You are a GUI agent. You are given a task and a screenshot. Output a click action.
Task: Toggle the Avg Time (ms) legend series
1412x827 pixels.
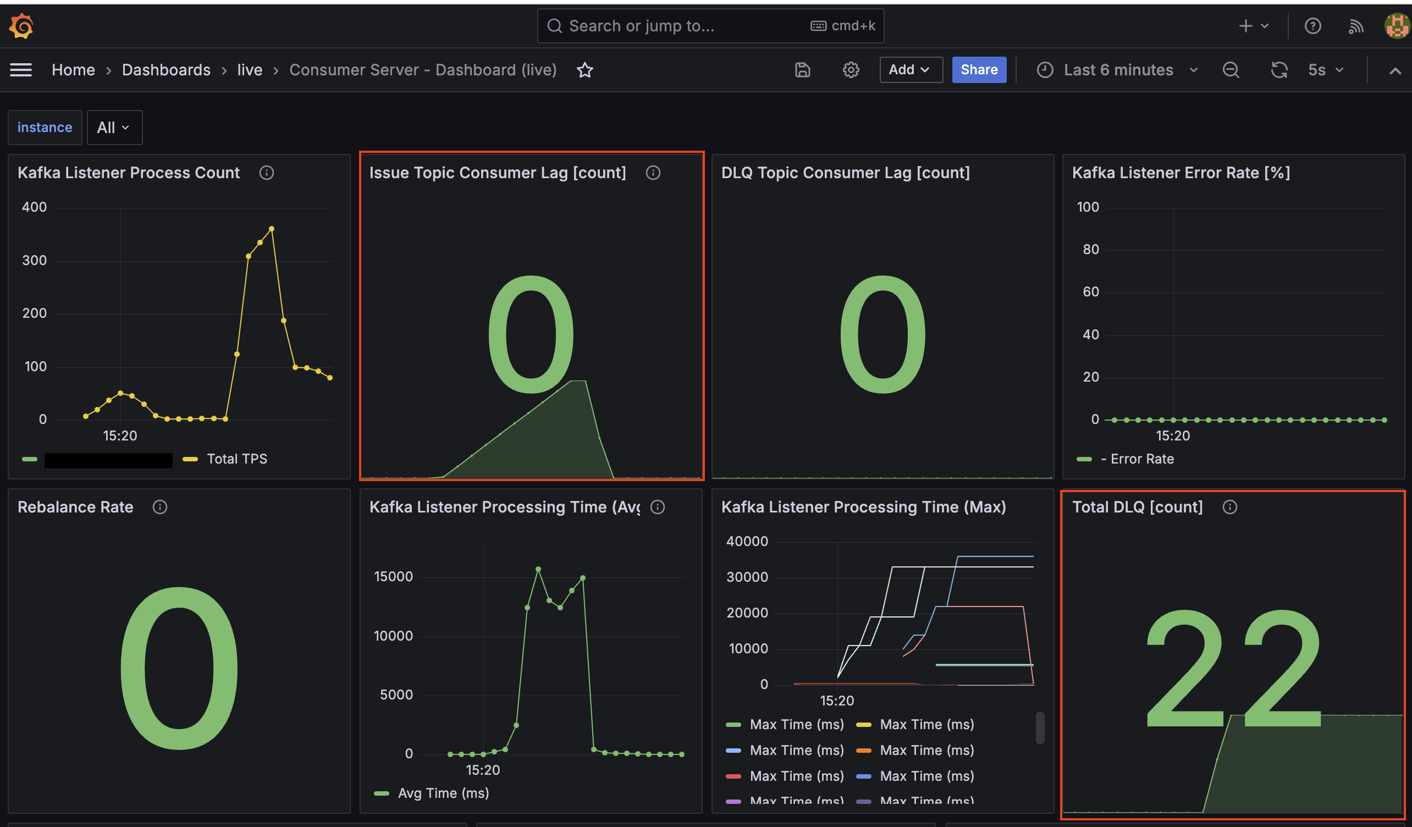click(x=443, y=793)
